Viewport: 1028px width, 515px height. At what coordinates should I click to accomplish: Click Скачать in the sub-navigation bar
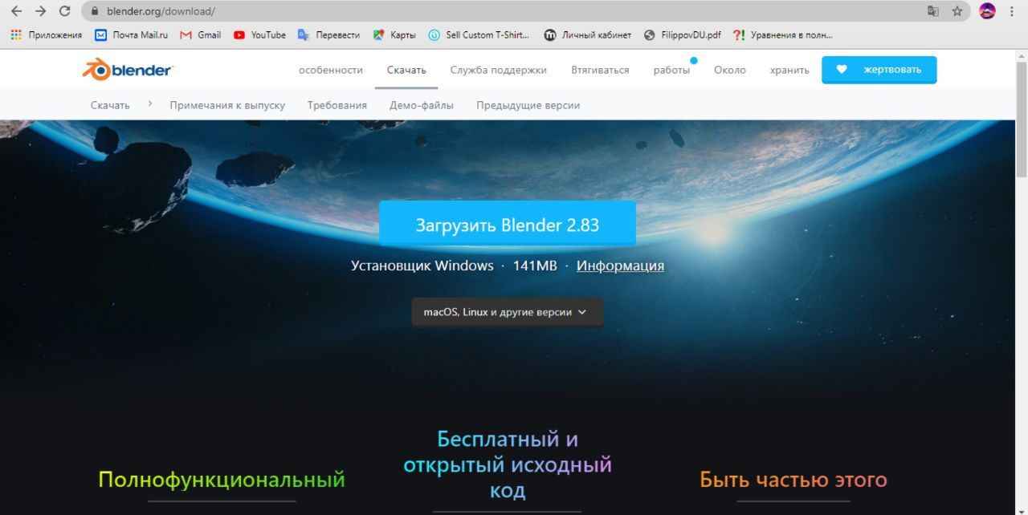[x=110, y=105]
